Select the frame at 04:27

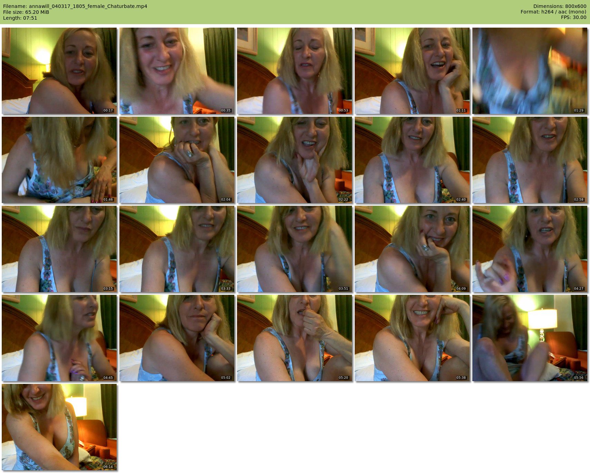(530, 249)
